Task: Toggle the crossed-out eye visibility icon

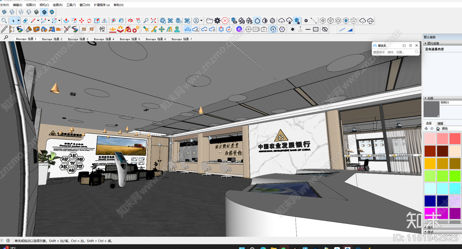Action: pyautogui.click(x=325, y=29)
